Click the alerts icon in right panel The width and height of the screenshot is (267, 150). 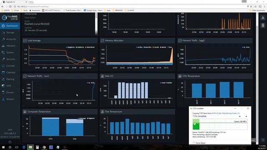(x=263, y=17)
